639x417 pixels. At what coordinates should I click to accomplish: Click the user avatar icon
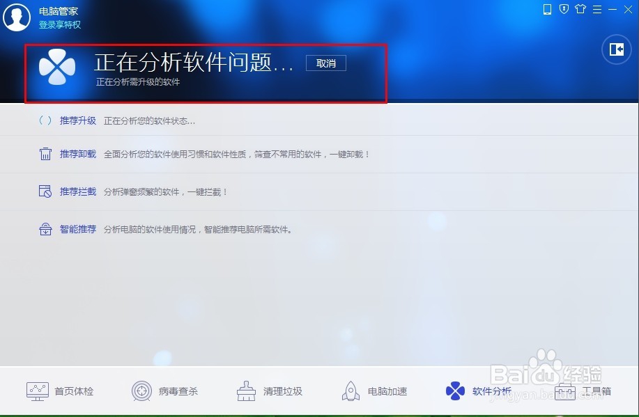[17, 17]
